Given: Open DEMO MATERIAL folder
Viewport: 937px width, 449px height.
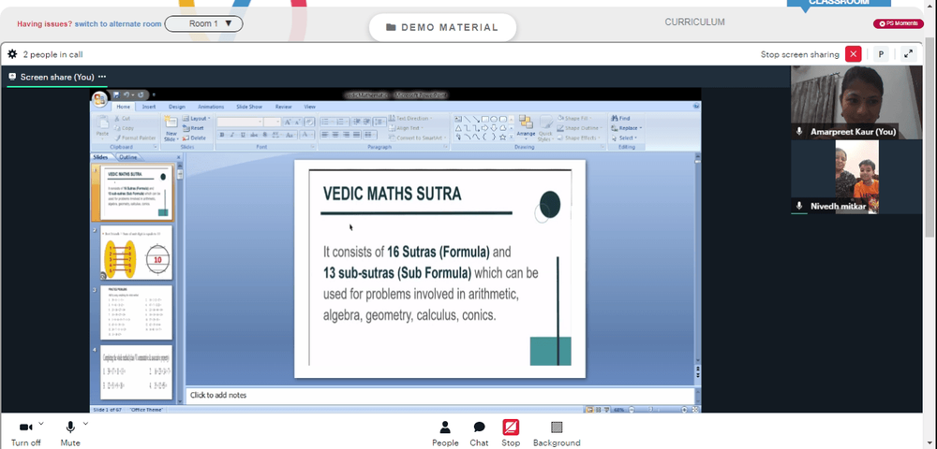Looking at the screenshot, I should pyautogui.click(x=442, y=27).
